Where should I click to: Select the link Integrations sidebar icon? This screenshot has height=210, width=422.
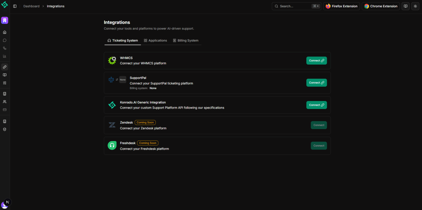pos(4,67)
